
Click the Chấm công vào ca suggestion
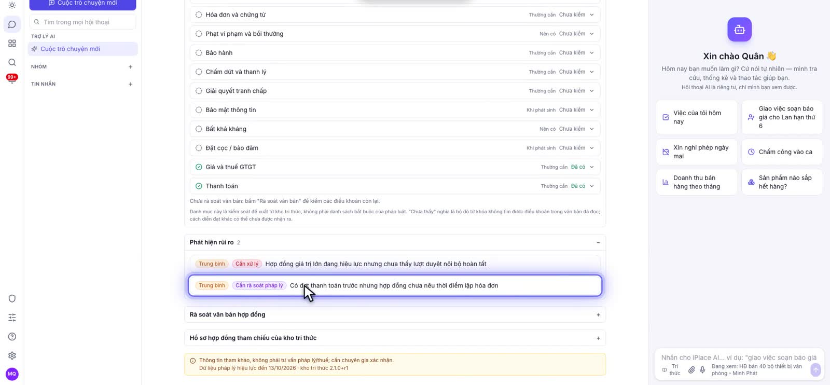click(x=782, y=152)
